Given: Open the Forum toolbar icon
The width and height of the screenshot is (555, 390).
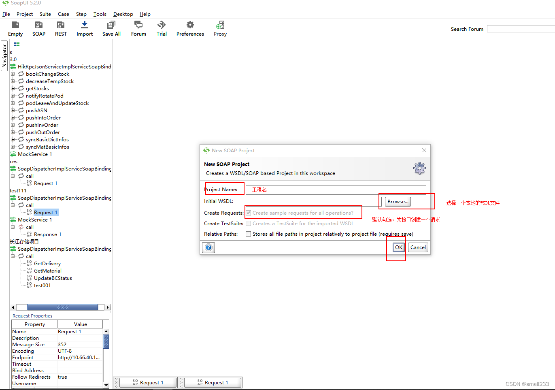Looking at the screenshot, I should pyautogui.click(x=138, y=25).
